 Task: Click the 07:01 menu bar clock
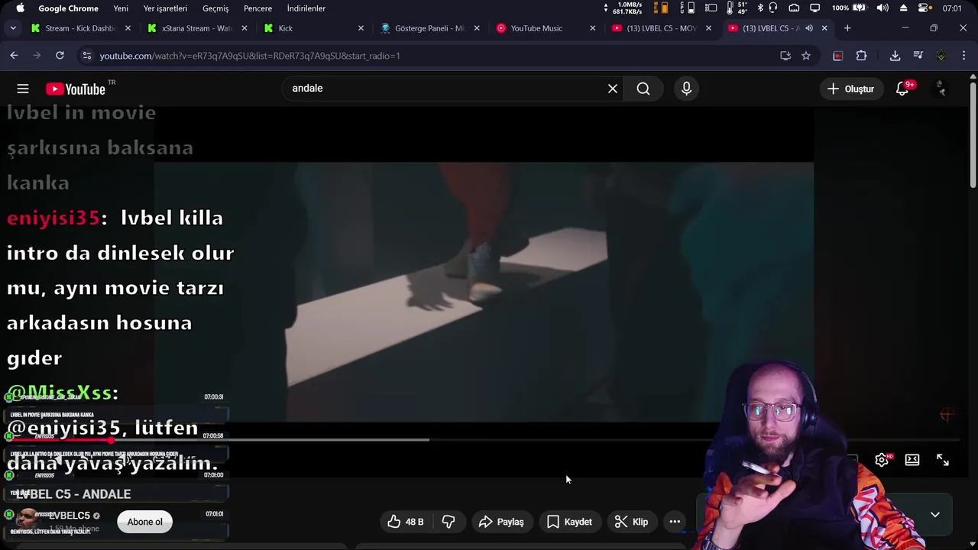pos(952,8)
